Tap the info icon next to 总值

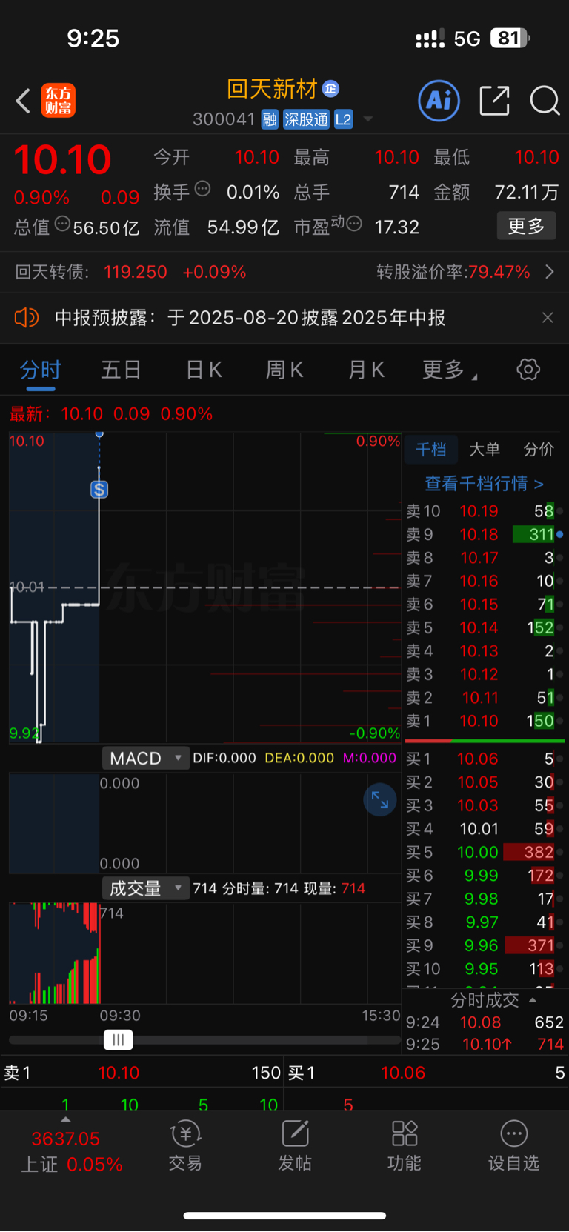tap(62, 223)
